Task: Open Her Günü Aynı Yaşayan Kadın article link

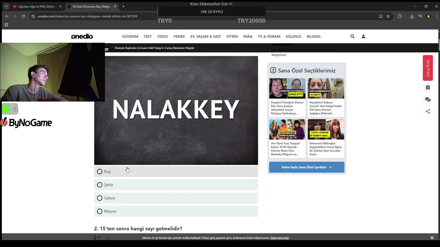Action: [286, 149]
